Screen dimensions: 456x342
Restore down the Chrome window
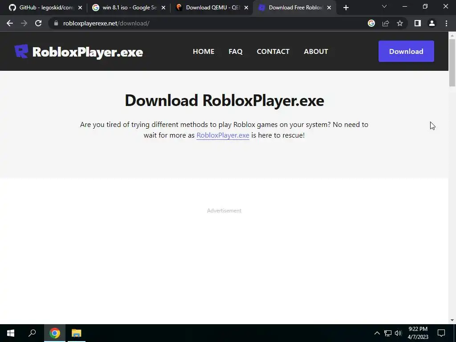click(x=425, y=6)
